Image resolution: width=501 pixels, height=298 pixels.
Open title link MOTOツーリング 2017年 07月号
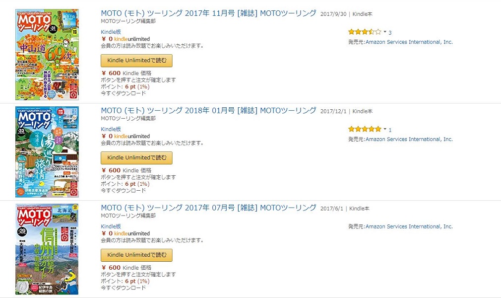[208, 208]
